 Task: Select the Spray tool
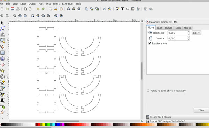point(2,106)
